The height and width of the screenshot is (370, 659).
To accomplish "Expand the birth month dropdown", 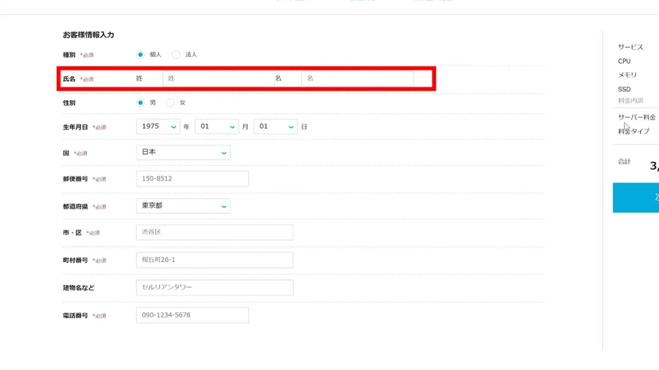I will pos(217,127).
